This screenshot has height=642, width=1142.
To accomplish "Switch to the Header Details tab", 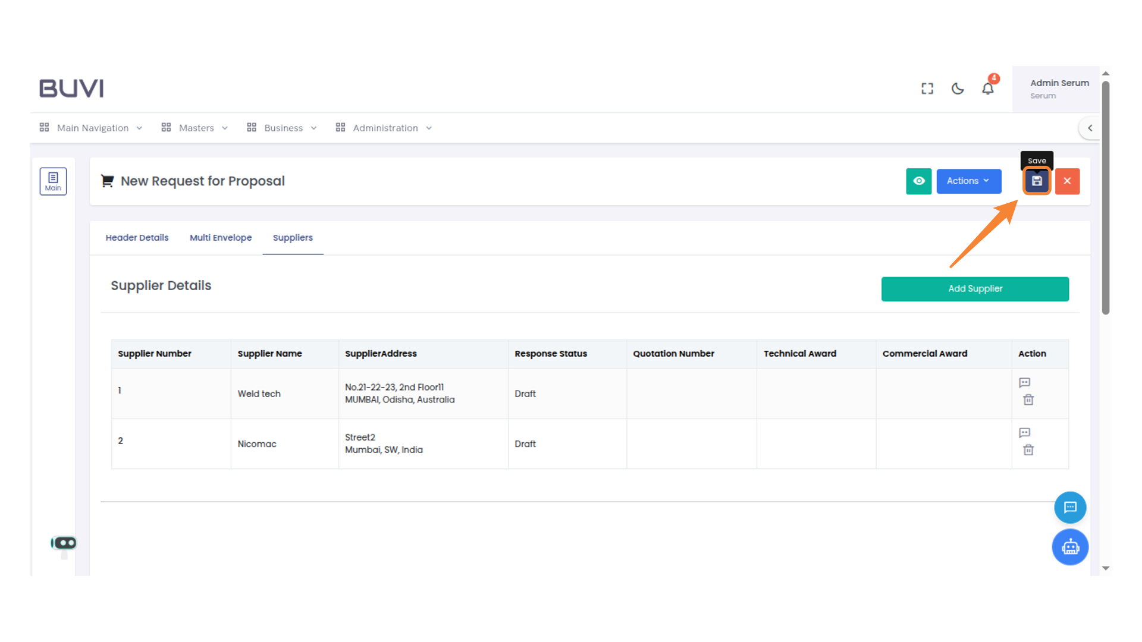I will click(x=137, y=238).
